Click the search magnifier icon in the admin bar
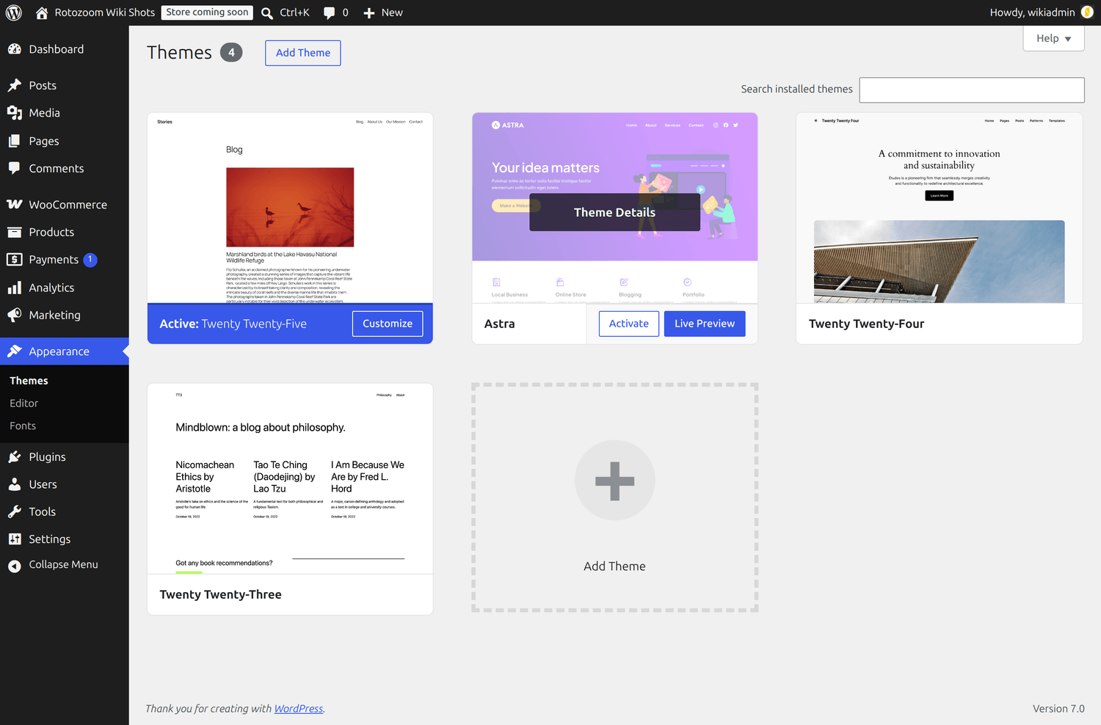 point(267,12)
